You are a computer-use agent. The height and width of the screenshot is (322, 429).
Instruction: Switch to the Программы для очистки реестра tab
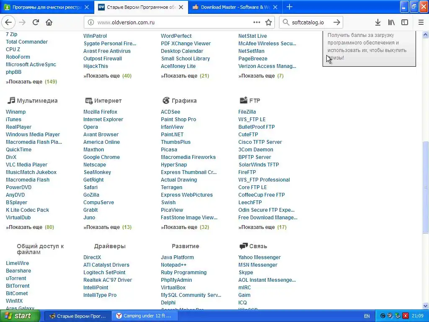coord(47,7)
